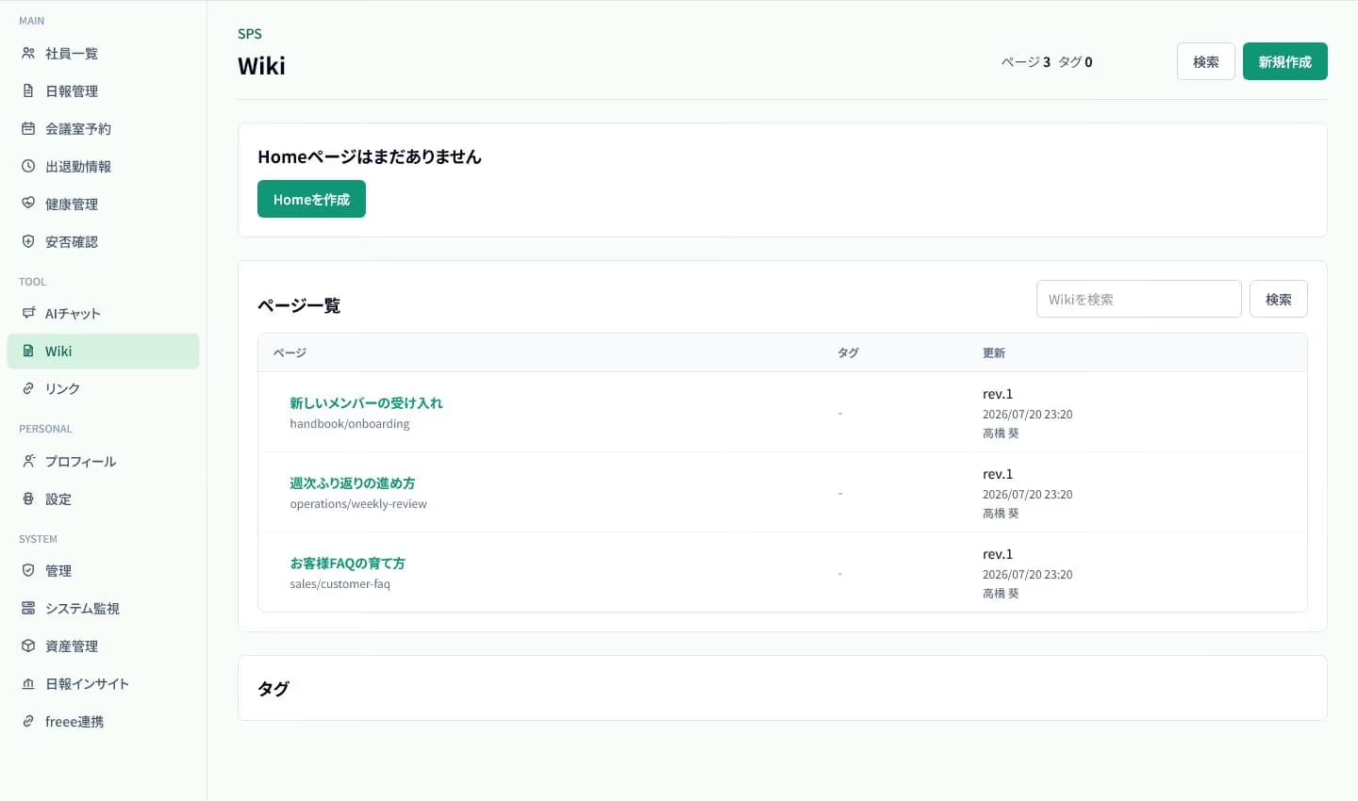Screen dimensions: 1358x801
Task: Click the システム監視 server icon
Action: [28, 608]
